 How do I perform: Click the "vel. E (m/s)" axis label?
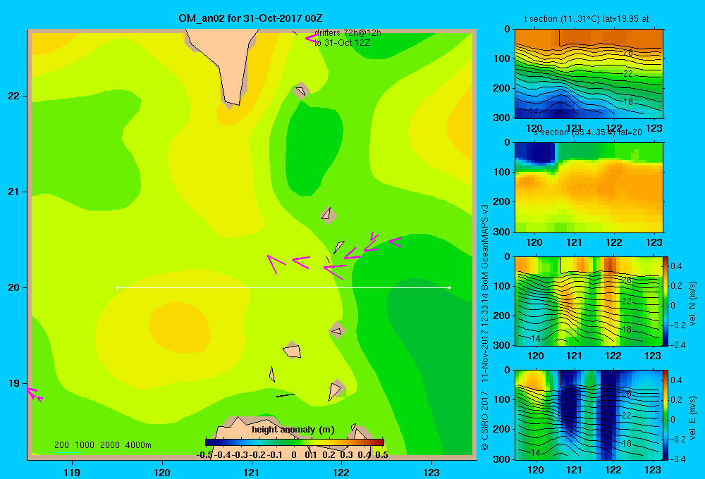pyautogui.click(x=693, y=418)
